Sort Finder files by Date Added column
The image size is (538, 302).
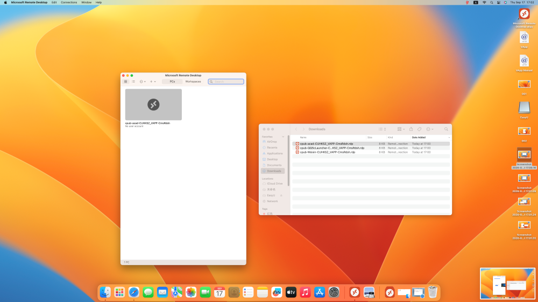point(419,137)
